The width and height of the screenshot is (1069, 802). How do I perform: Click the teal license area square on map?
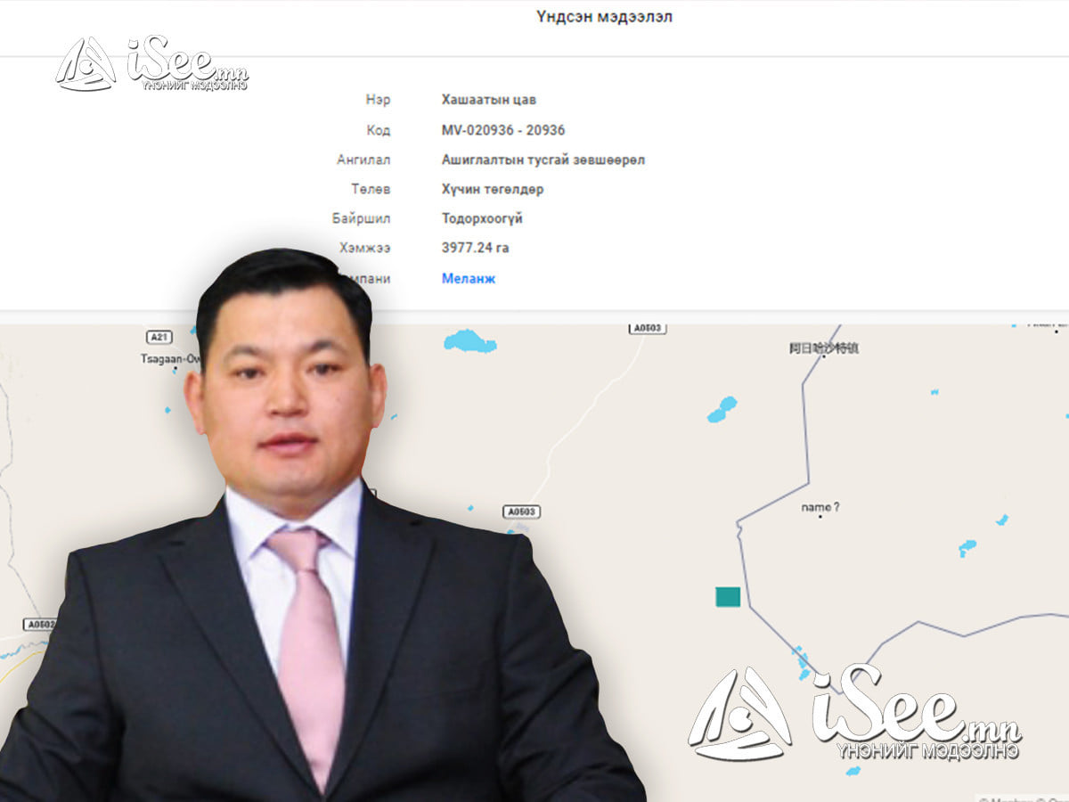click(x=728, y=596)
